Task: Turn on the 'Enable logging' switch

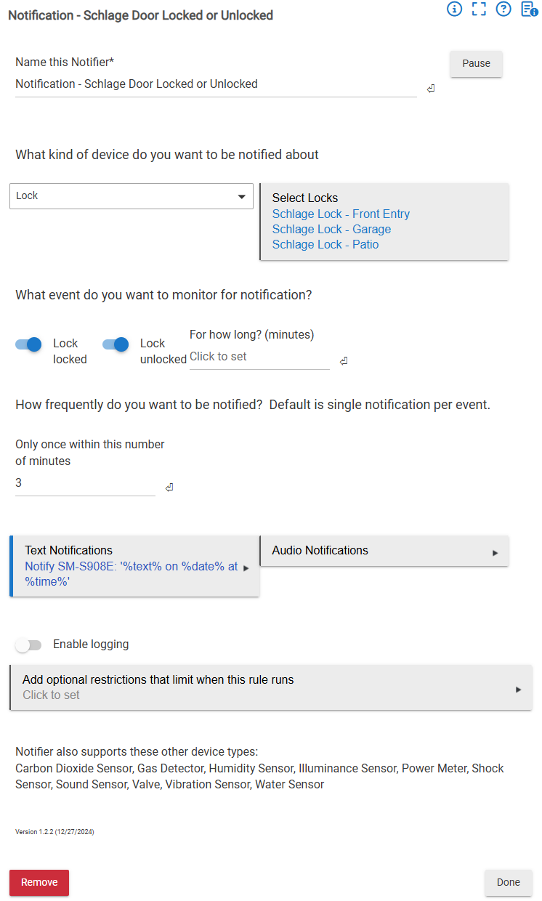Action: pyautogui.click(x=29, y=645)
